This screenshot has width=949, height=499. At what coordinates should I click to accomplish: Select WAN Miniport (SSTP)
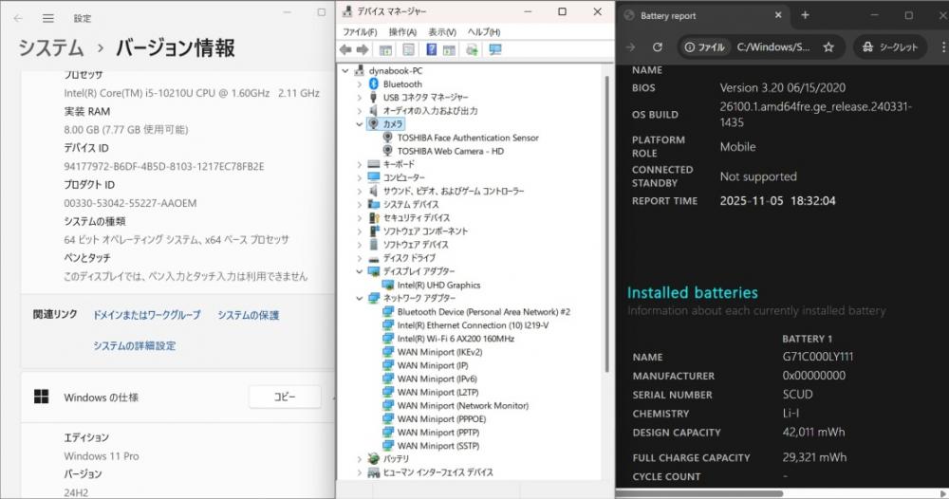(438, 446)
